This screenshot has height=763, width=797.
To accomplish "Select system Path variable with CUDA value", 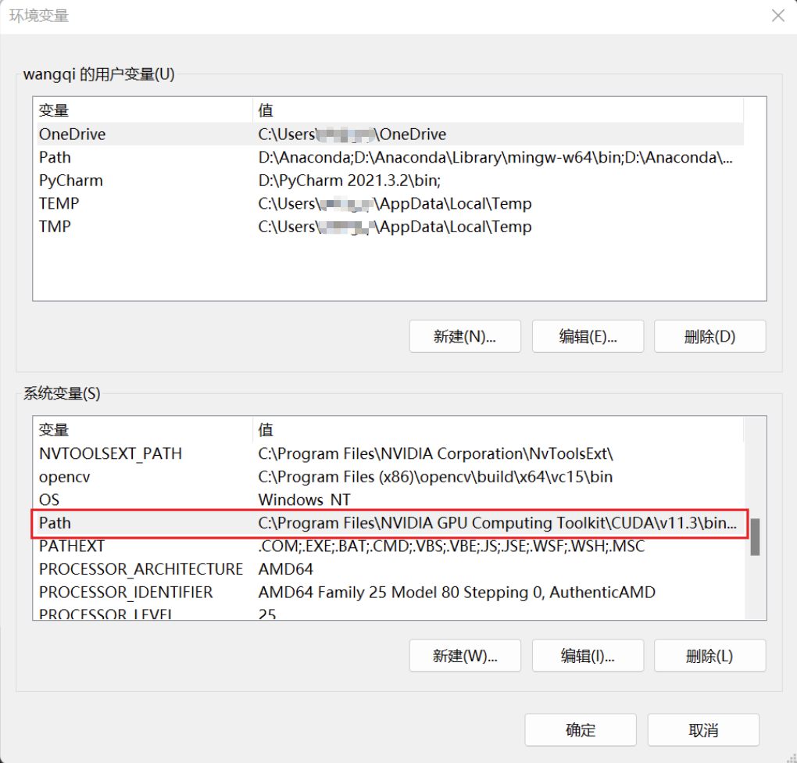I will coord(391,523).
